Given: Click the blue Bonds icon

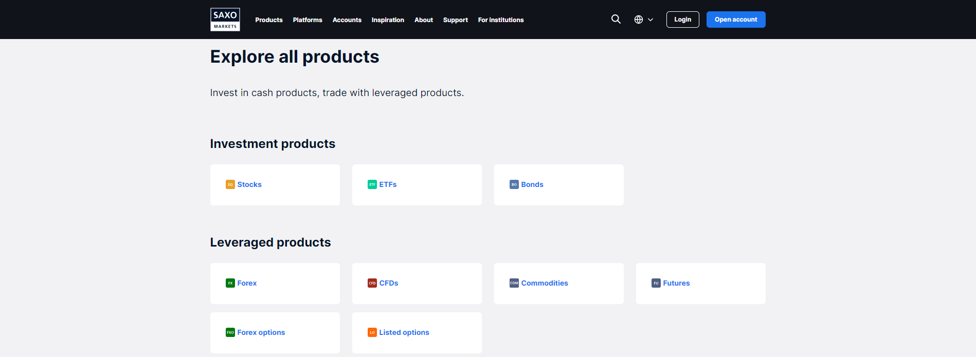Looking at the screenshot, I should coord(514,184).
